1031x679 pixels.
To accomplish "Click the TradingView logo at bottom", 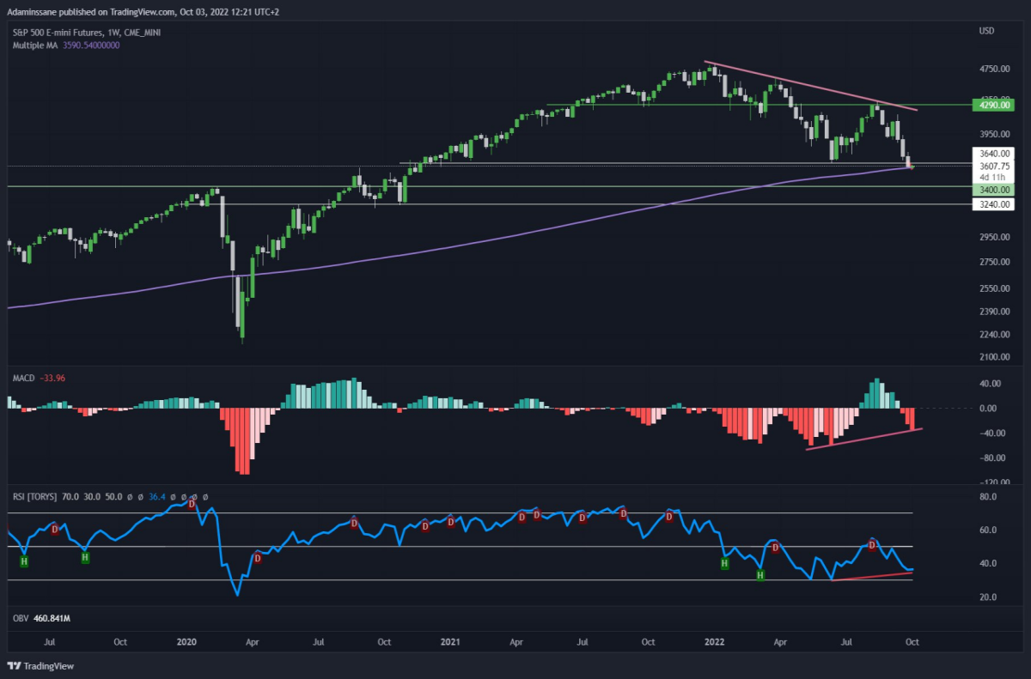I will (40, 665).
